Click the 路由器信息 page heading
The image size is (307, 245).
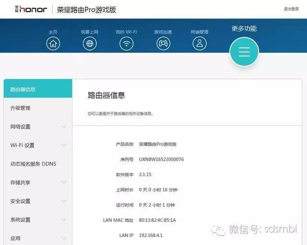[x=106, y=95]
